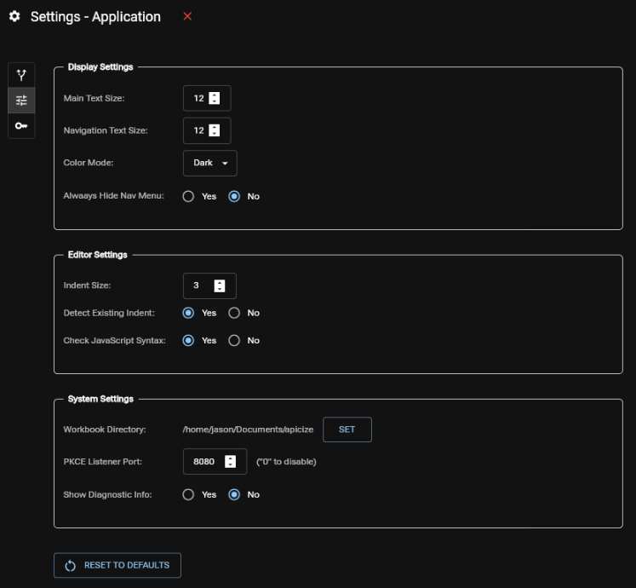Disable Check JavaScript Syntax by choosing No
636x588 pixels.
[234, 340]
